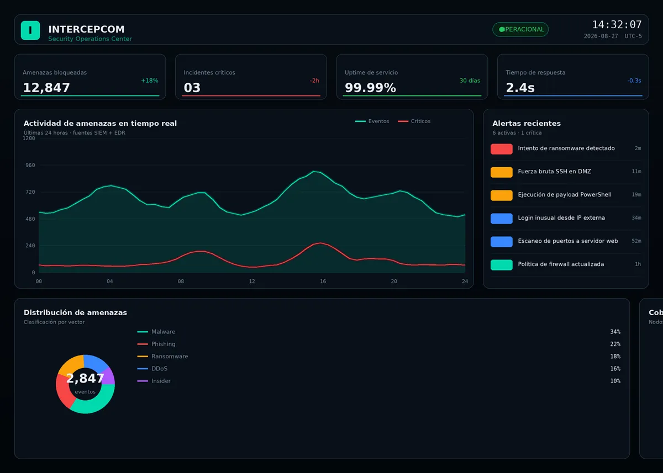663x473 pixels.
Task: Click the '14:32:07' clock in the header
Action: pos(617,25)
